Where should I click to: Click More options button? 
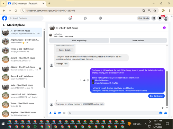pyautogui.click(x=138, y=41)
